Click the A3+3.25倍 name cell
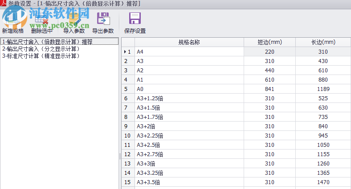351x189 pixels. point(189,173)
